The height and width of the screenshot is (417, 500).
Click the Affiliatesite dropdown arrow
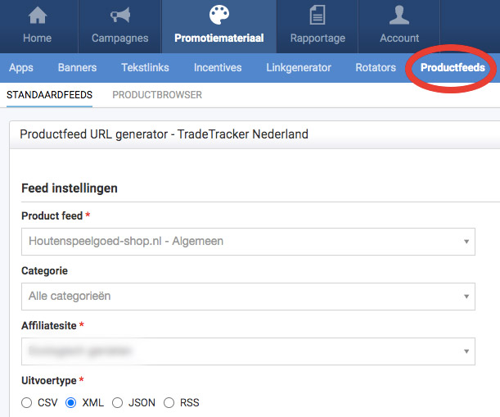(466, 351)
